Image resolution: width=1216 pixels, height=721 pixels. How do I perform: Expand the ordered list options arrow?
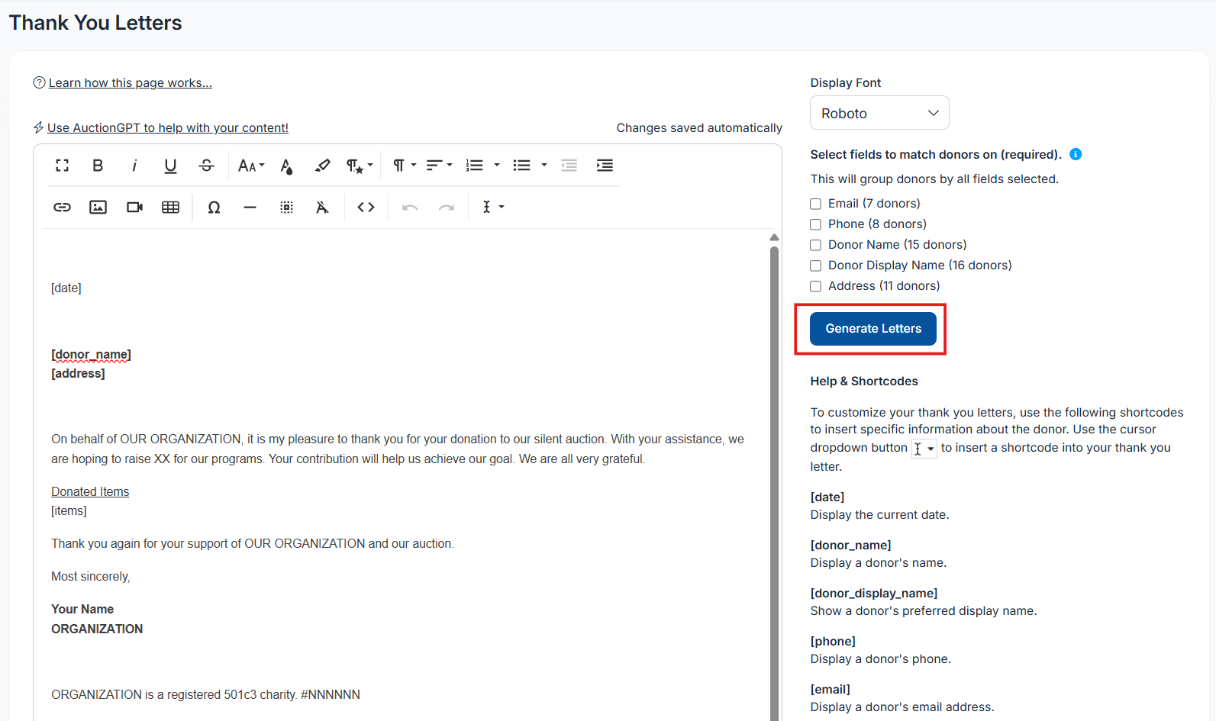click(497, 166)
